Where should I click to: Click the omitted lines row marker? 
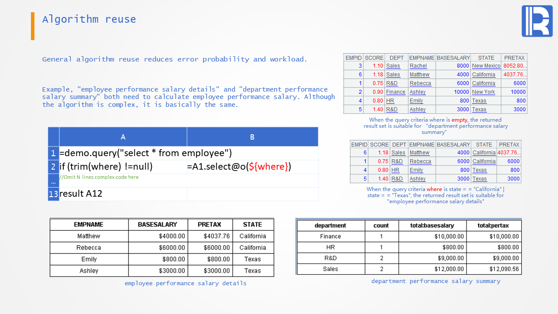tap(53, 181)
